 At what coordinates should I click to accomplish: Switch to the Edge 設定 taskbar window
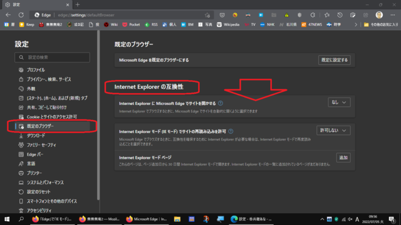pos(251,219)
